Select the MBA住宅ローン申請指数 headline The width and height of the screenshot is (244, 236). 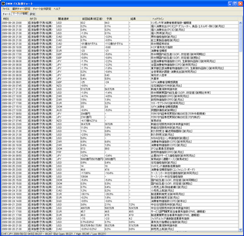point(170,138)
